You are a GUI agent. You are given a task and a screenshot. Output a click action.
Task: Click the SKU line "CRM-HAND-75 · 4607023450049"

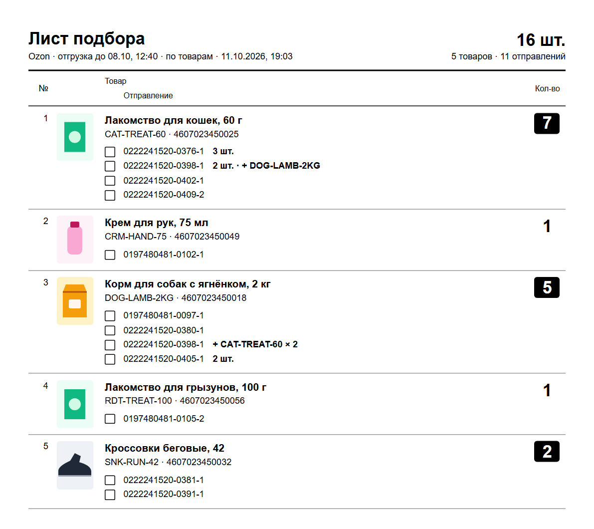pos(172,237)
